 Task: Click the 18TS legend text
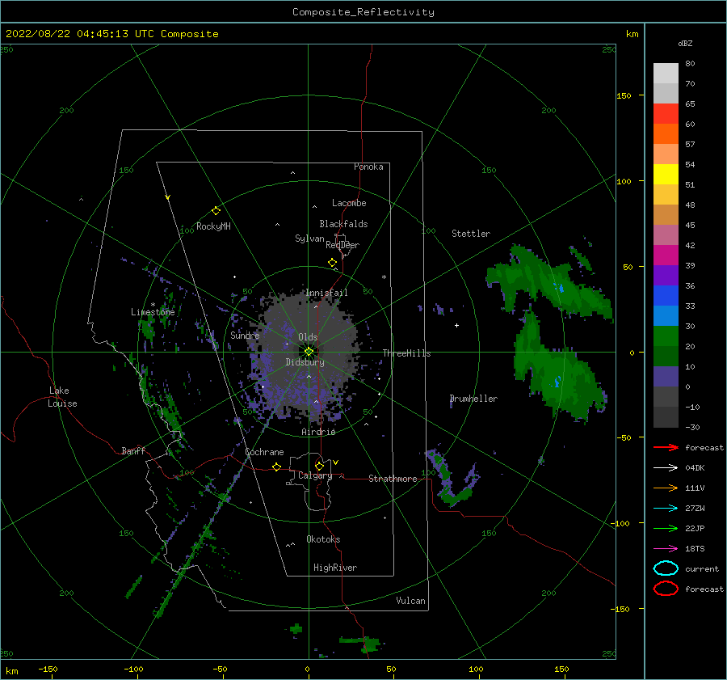[x=695, y=549]
